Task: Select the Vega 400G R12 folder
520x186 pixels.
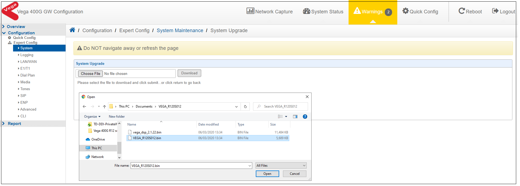Action: (102, 131)
